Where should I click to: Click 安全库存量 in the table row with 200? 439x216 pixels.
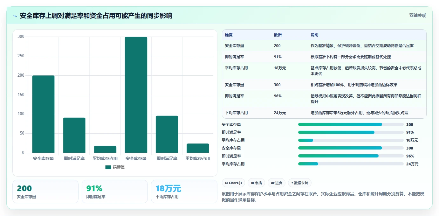tap(234, 46)
